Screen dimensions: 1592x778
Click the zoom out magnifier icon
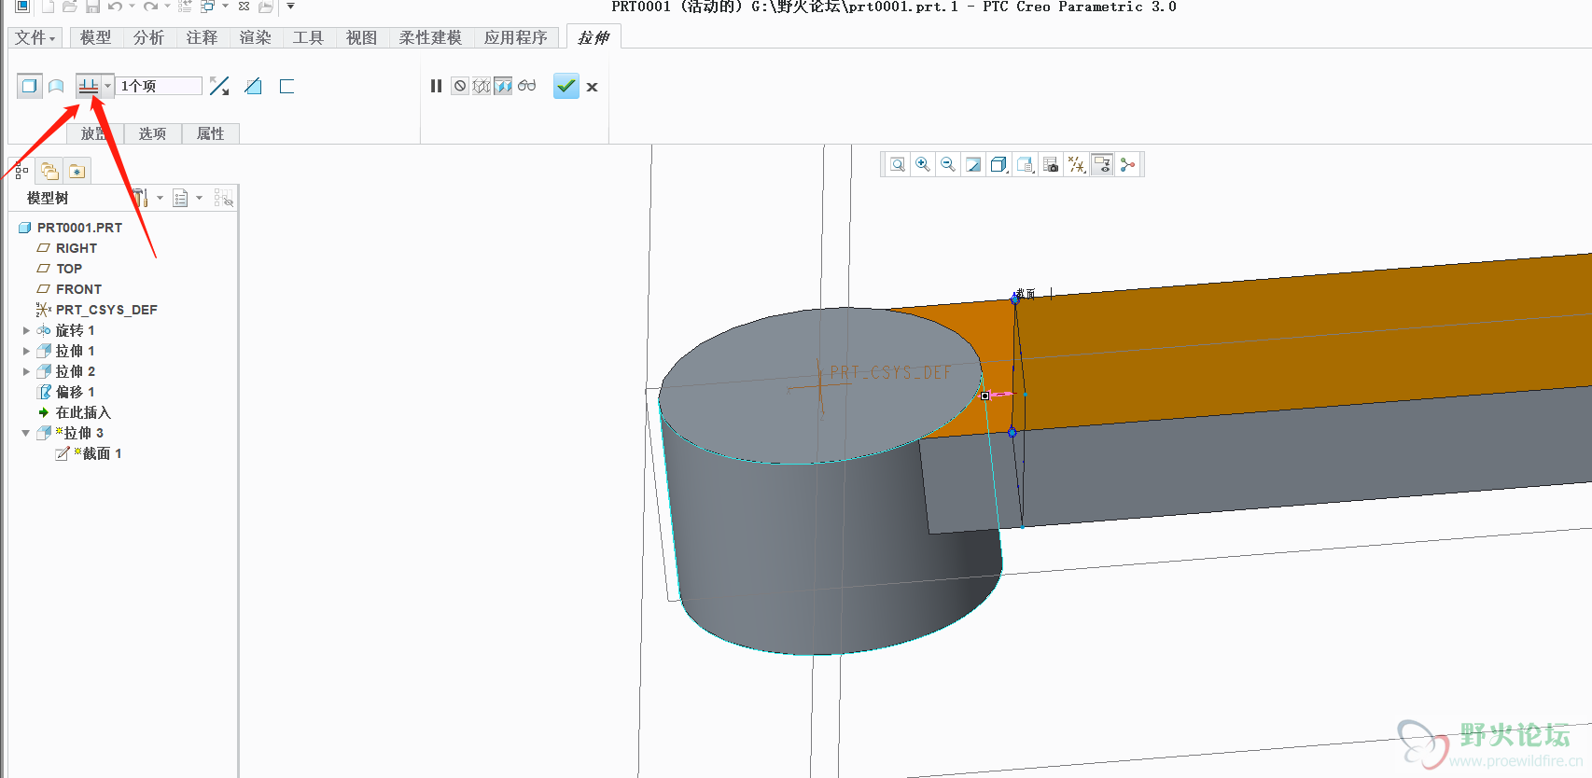point(948,164)
